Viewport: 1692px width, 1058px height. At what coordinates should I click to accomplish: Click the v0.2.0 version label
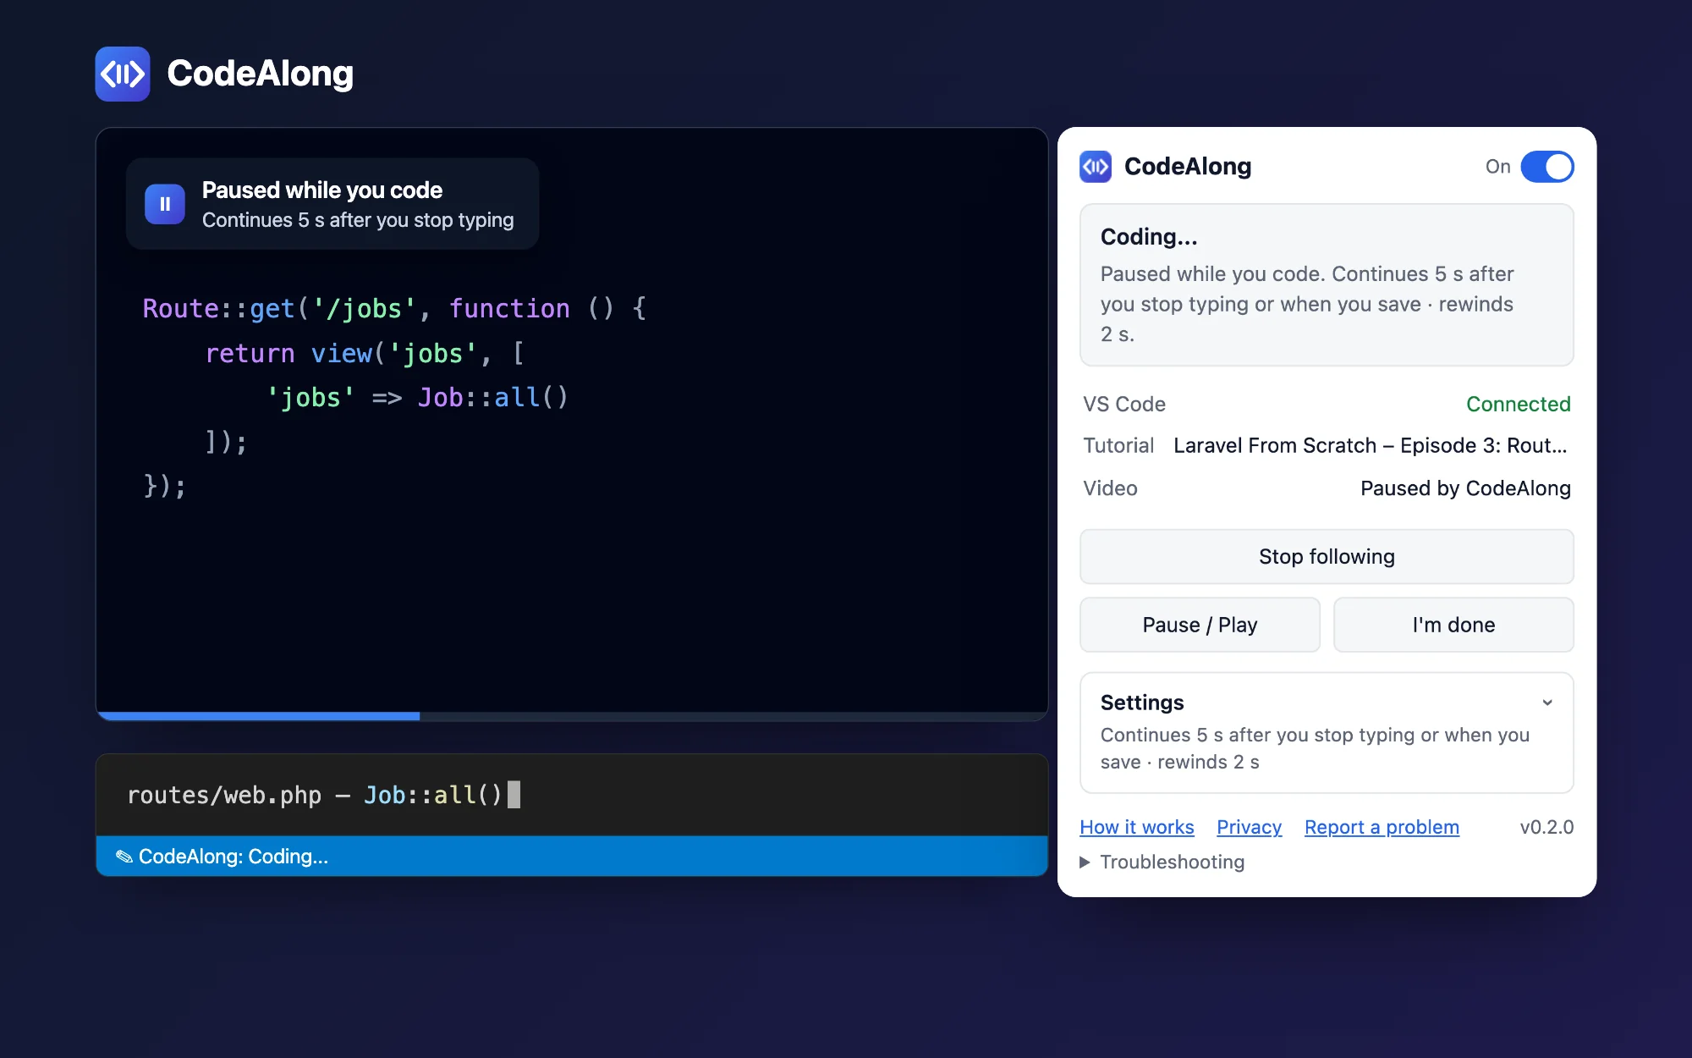1546,827
